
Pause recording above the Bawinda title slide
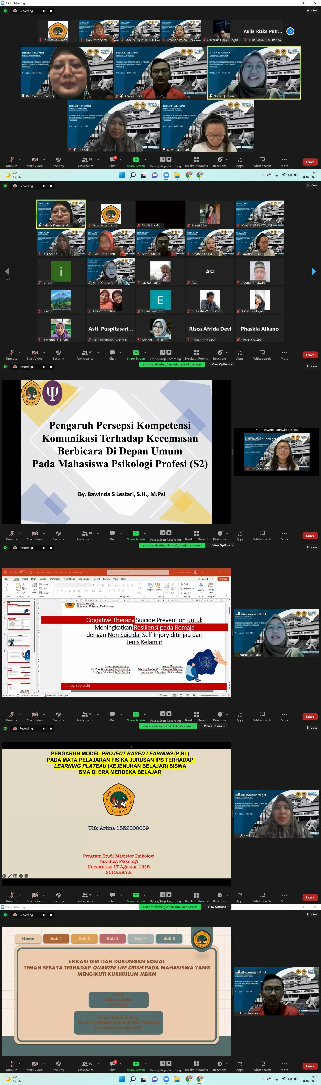point(44,367)
